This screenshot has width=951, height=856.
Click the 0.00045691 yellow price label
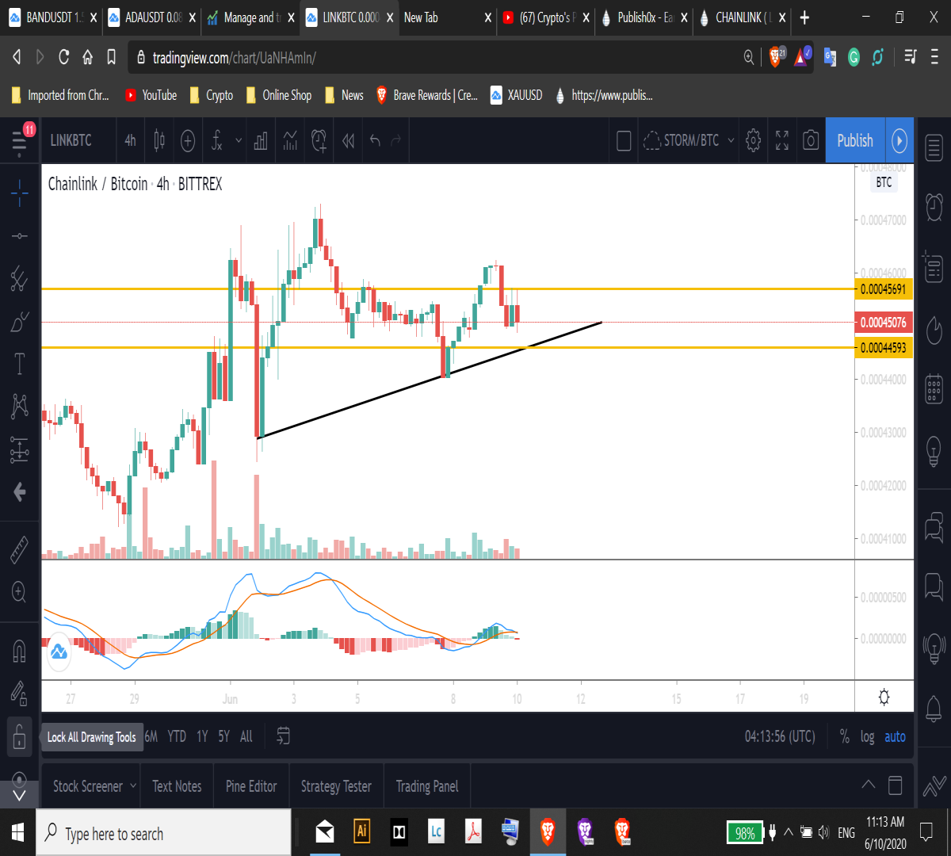(x=884, y=289)
